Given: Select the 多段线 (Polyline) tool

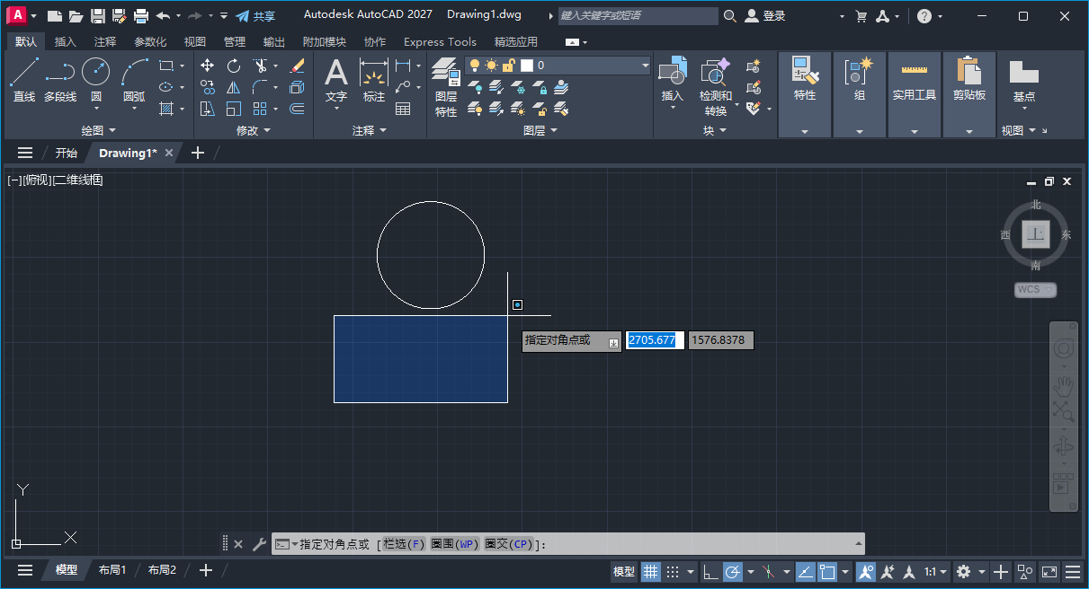Looking at the screenshot, I should (60, 80).
